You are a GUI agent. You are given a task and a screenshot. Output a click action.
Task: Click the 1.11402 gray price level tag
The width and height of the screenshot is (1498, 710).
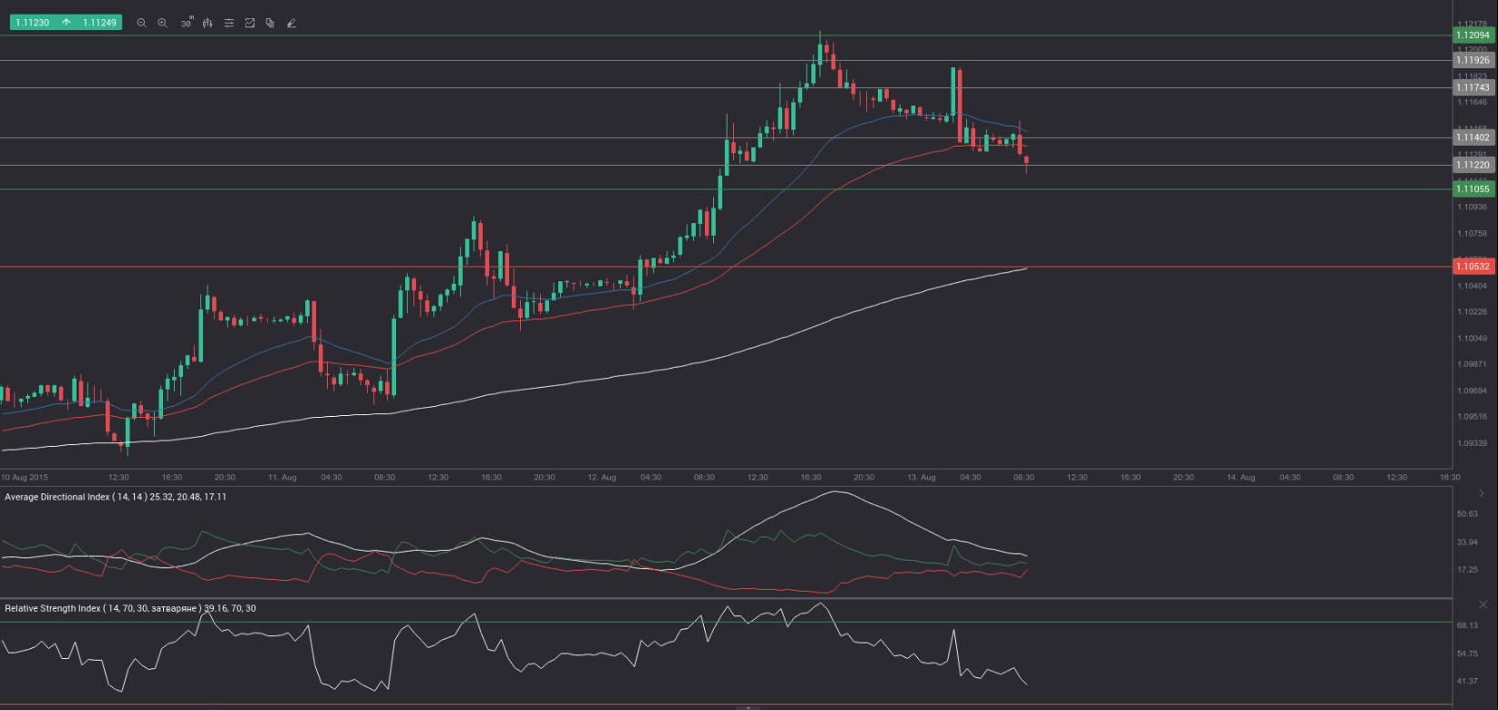pyautogui.click(x=1472, y=137)
